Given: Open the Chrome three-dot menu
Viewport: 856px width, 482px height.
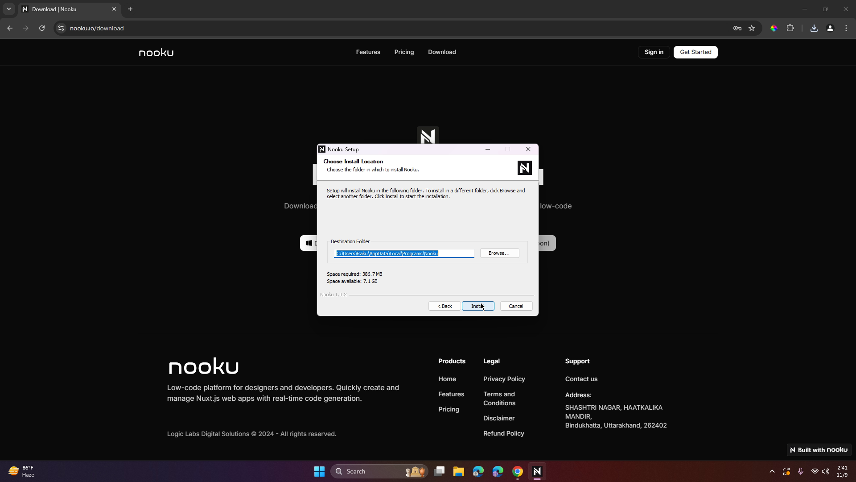Looking at the screenshot, I should click(x=846, y=28).
